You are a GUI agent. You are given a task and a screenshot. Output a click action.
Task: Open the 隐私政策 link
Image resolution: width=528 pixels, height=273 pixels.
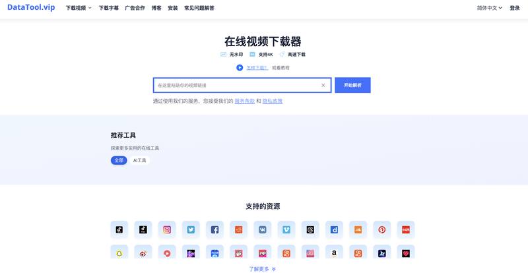point(273,101)
